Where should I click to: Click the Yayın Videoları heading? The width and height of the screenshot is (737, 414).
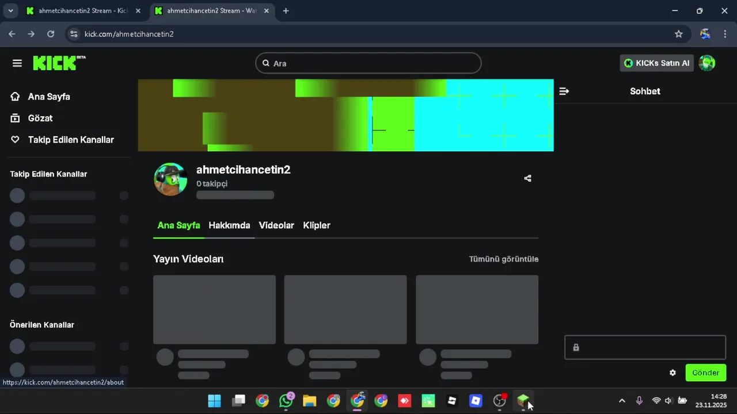(x=188, y=259)
